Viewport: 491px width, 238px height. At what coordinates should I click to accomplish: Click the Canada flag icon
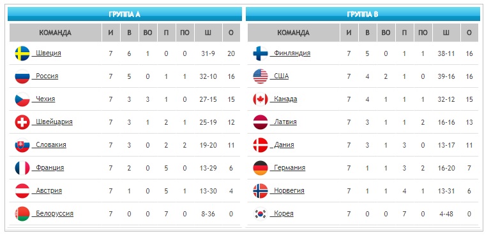click(x=261, y=99)
